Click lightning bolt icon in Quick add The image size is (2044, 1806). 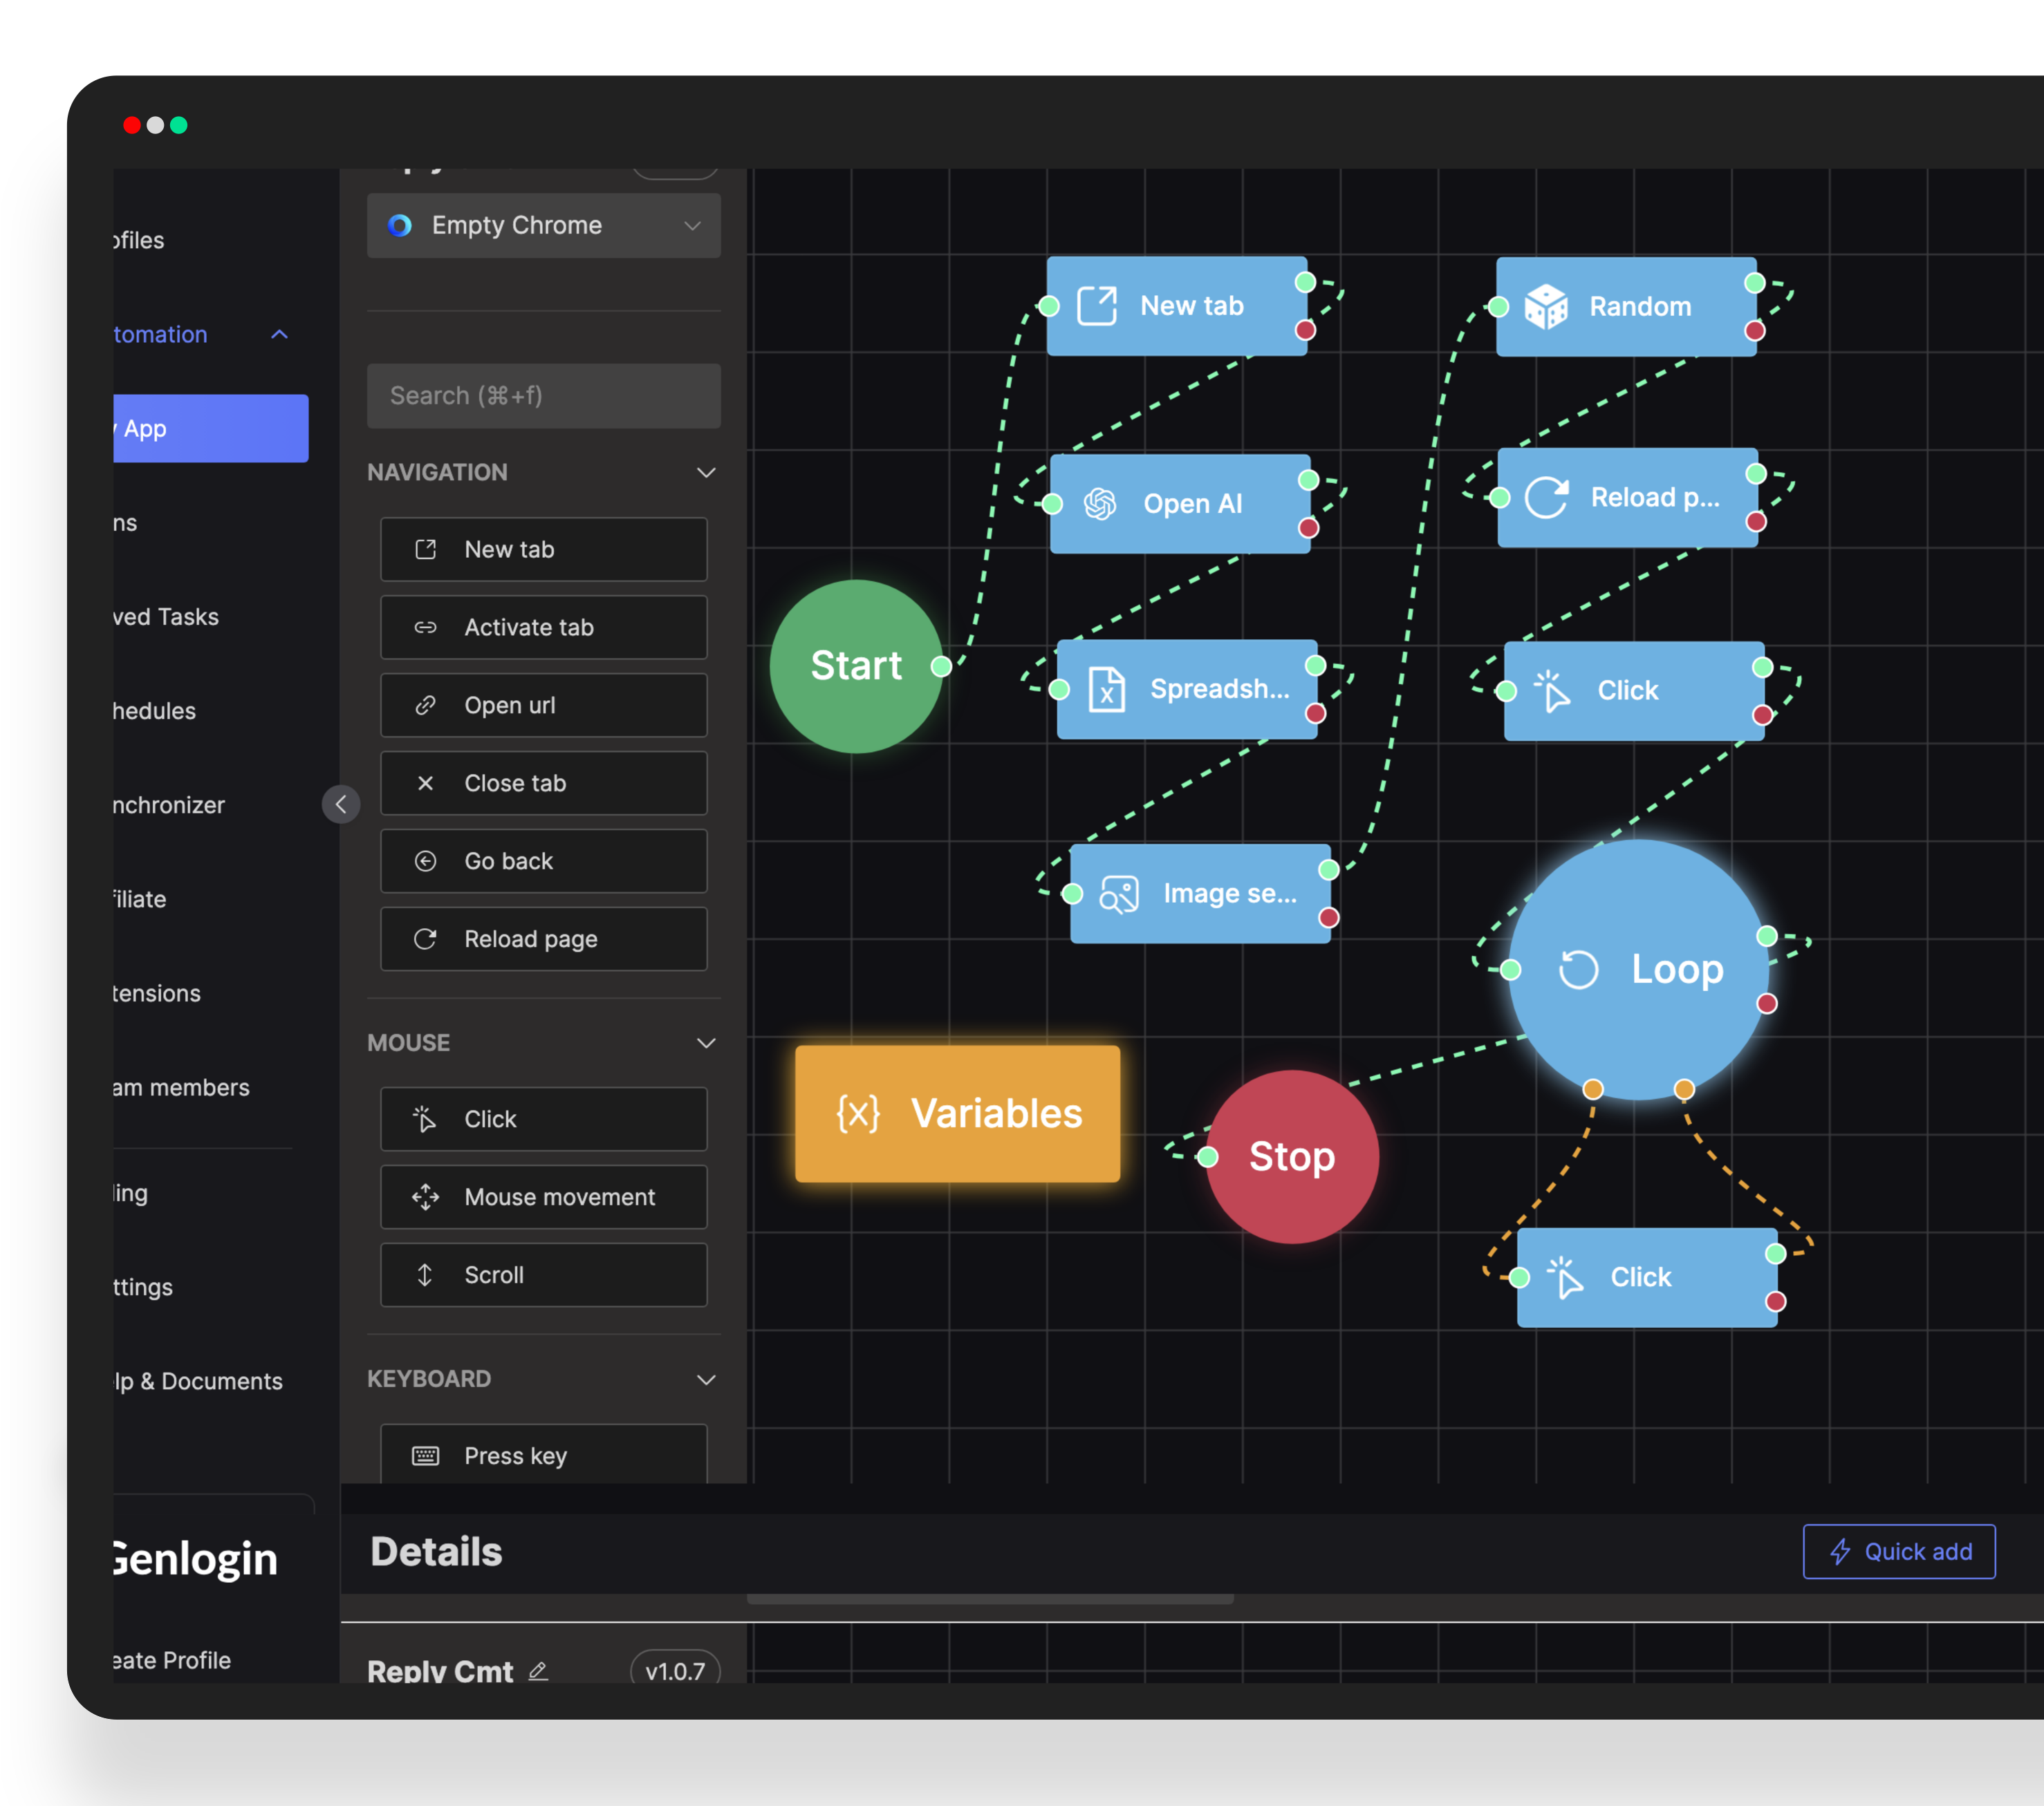1840,1552
